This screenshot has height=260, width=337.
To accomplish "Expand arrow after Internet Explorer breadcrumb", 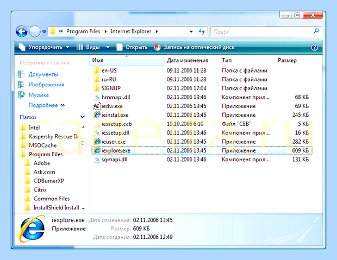I will tap(157, 31).
